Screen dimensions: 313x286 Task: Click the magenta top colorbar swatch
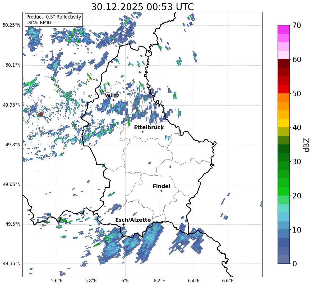pyautogui.click(x=283, y=30)
